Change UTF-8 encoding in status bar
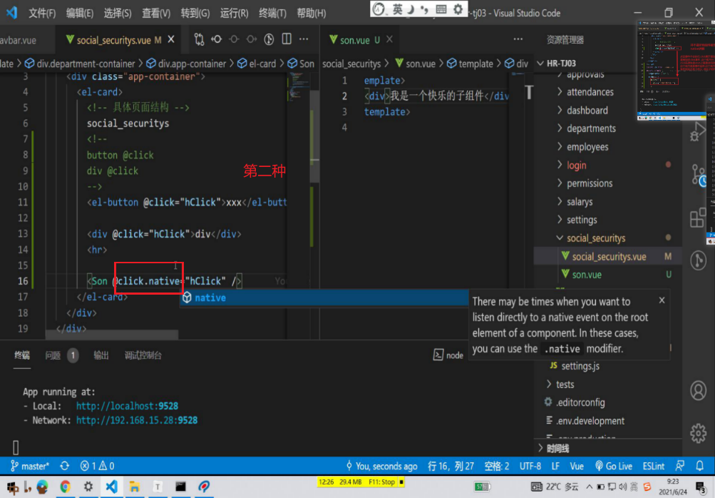715x498 pixels. click(x=530, y=466)
